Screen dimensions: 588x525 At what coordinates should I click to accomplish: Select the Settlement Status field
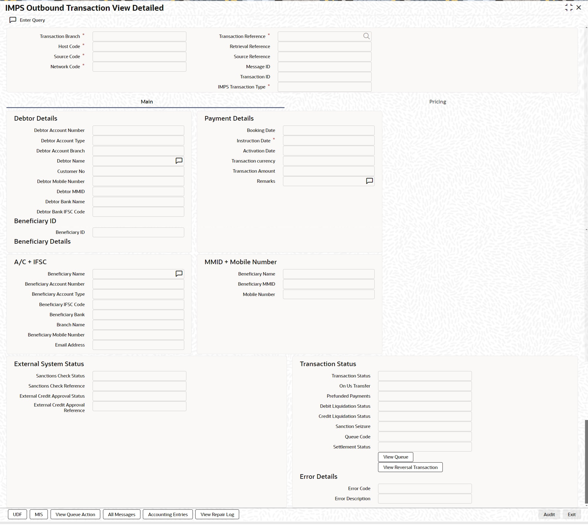[425, 447]
